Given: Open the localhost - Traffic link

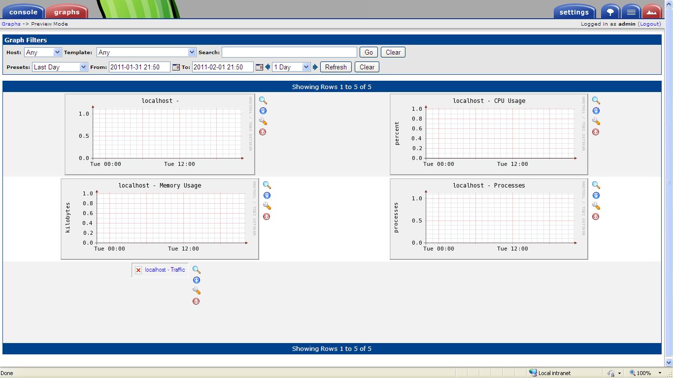Looking at the screenshot, I should tap(165, 270).
